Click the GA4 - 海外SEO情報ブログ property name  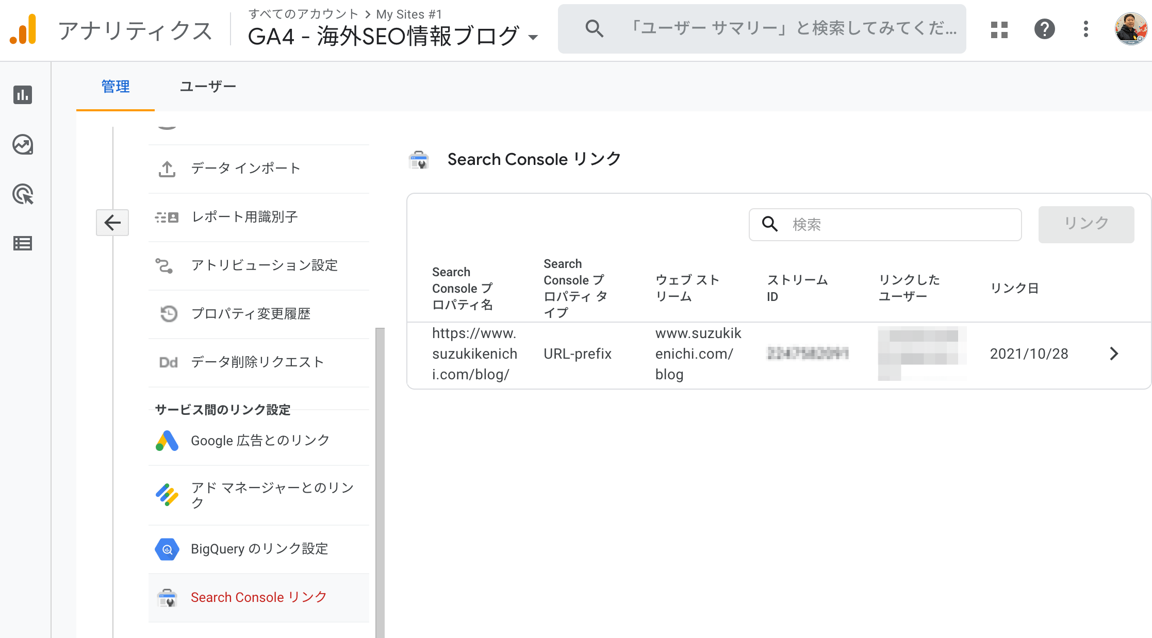tap(383, 37)
